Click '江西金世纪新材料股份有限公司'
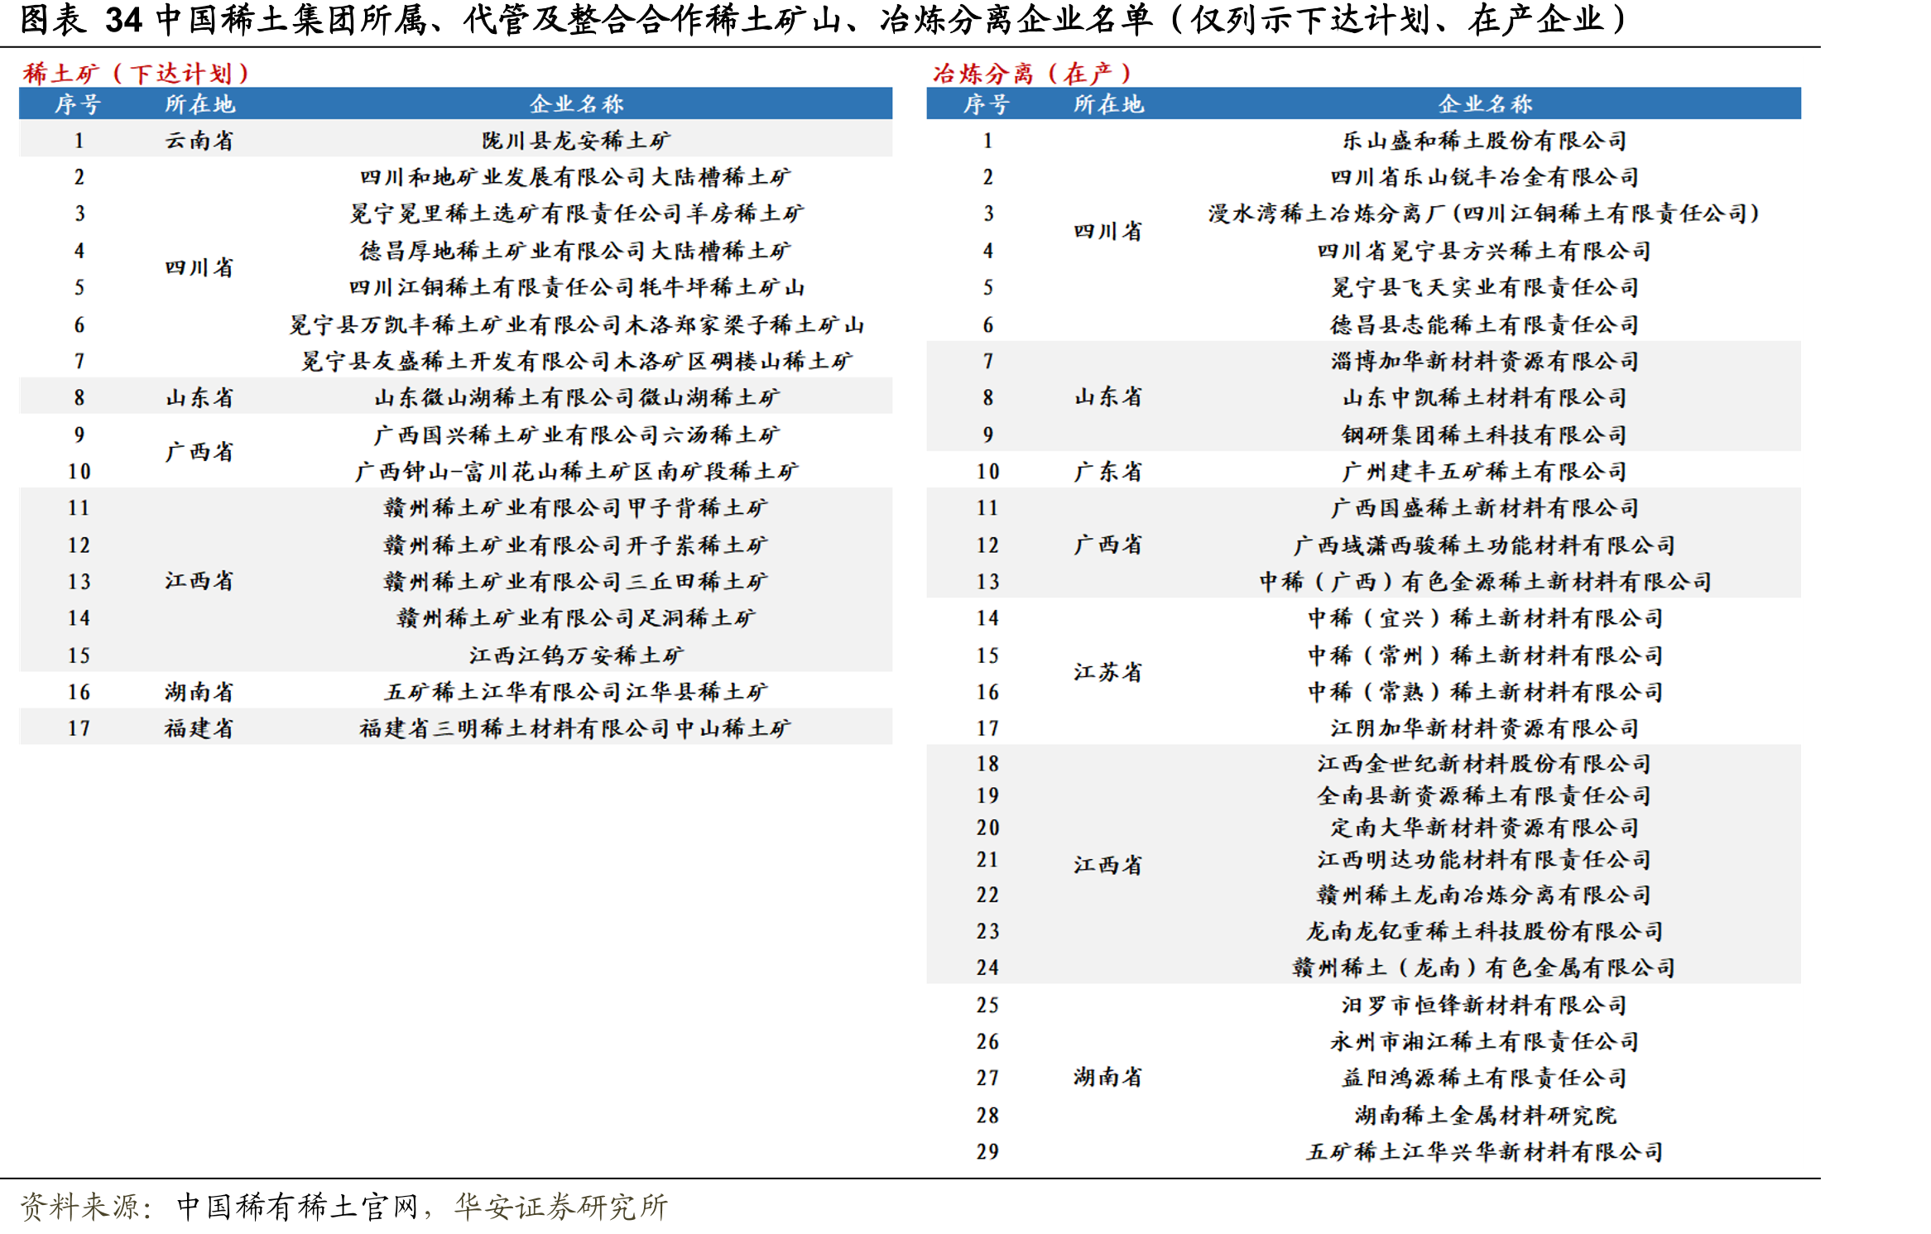 pos(1485,763)
